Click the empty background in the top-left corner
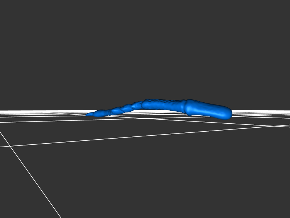This screenshot has width=290, height=218. coord(14,15)
